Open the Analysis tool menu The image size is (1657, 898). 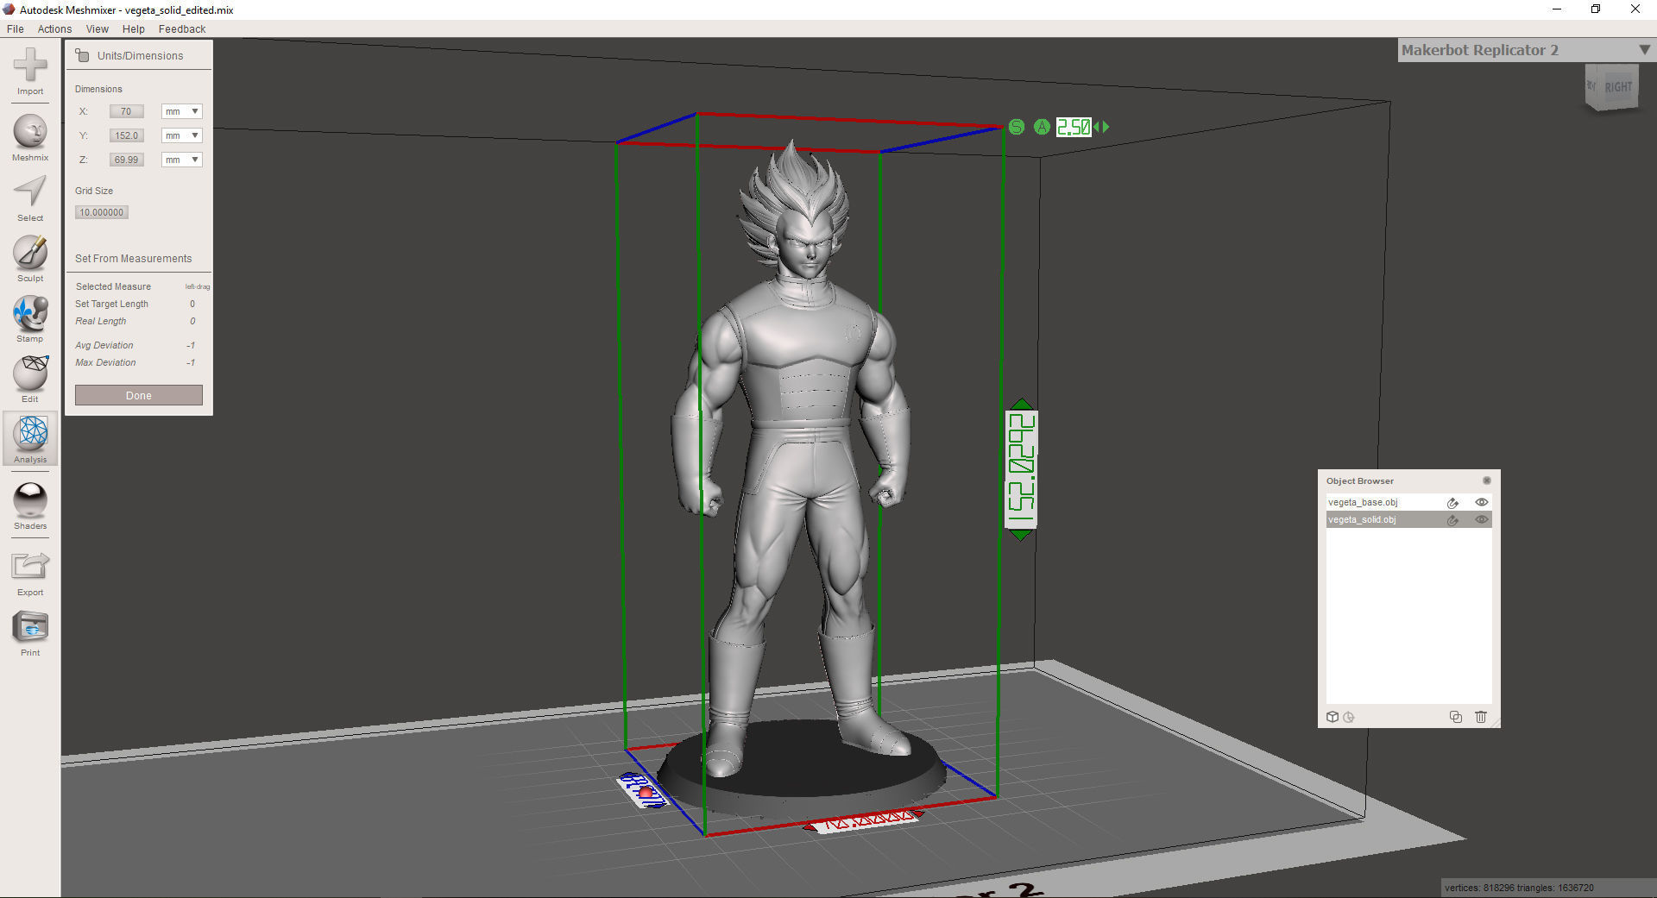pos(30,440)
